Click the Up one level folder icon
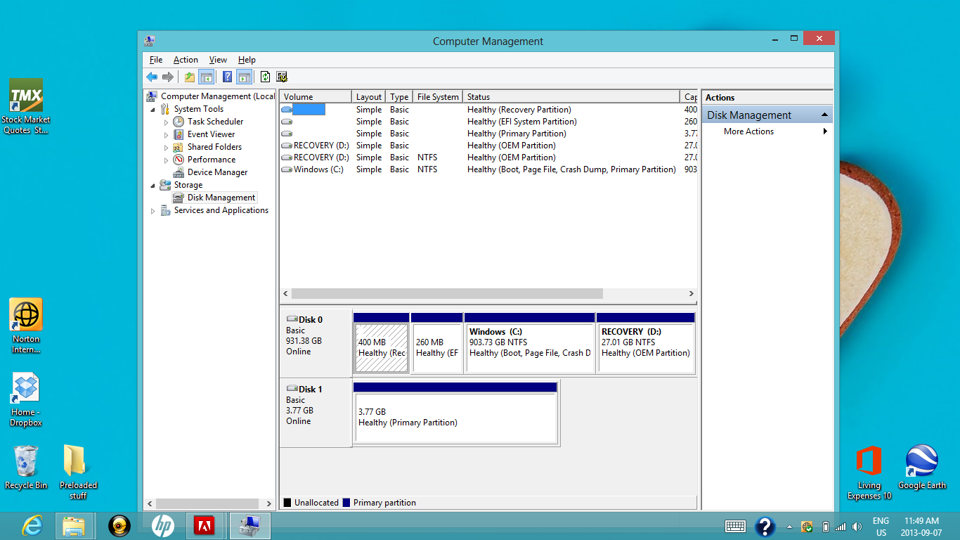Viewport: 960px width, 540px height. click(x=190, y=77)
